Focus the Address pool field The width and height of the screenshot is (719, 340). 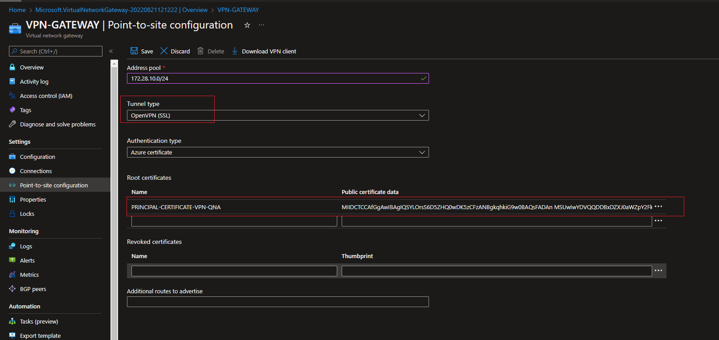click(x=278, y=78)
